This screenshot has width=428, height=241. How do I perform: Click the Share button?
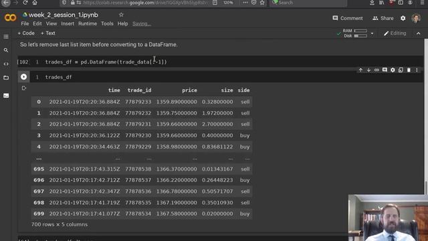tap(383, 18)
